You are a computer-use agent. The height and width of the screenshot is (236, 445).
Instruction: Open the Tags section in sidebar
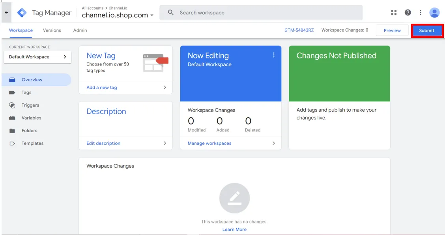26,92
